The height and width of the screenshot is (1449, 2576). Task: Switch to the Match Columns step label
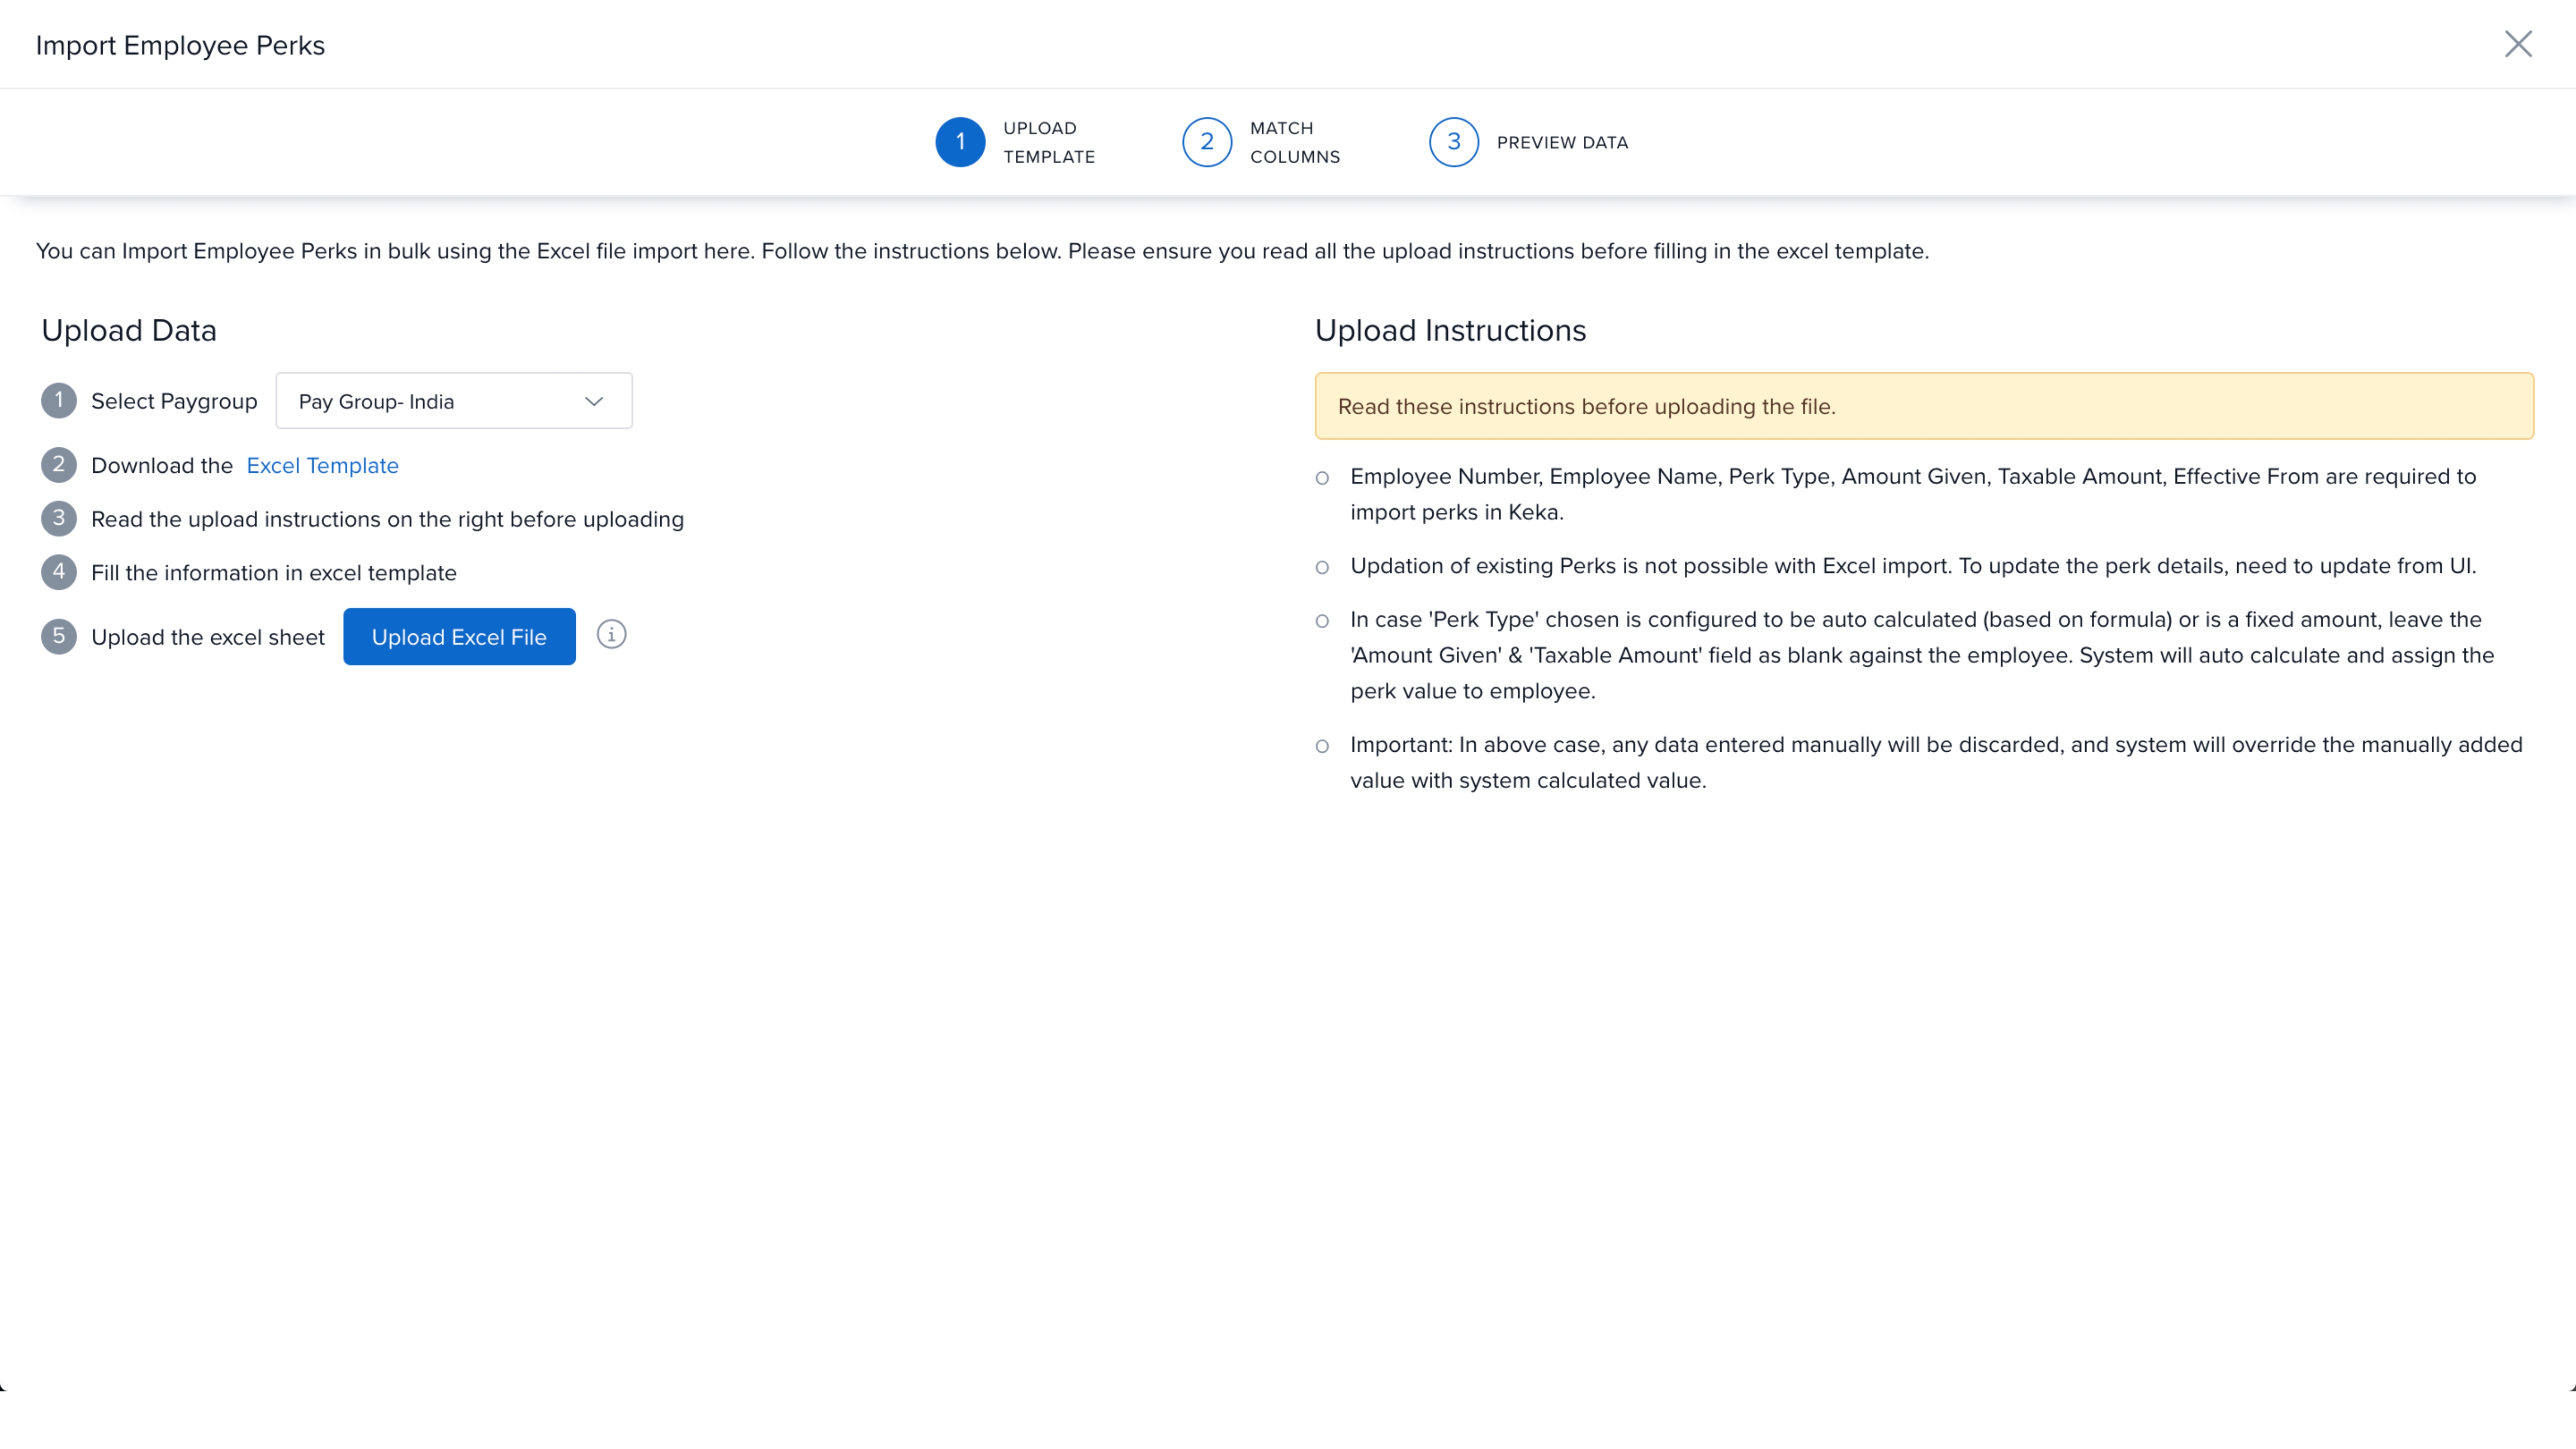[x=1294, y=142]
